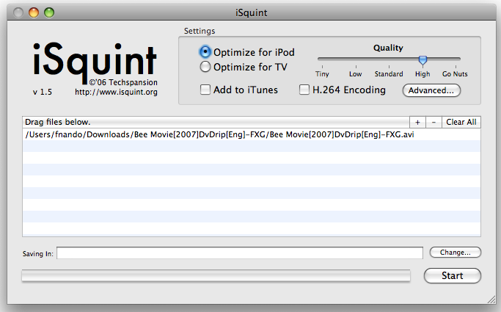Click http://www.isquint.org link text

[x=116, y=92]
